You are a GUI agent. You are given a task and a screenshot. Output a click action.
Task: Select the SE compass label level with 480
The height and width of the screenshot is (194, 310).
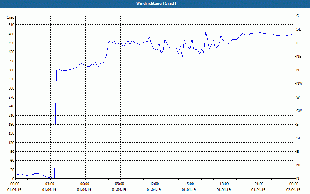click(x=299, y=29)
